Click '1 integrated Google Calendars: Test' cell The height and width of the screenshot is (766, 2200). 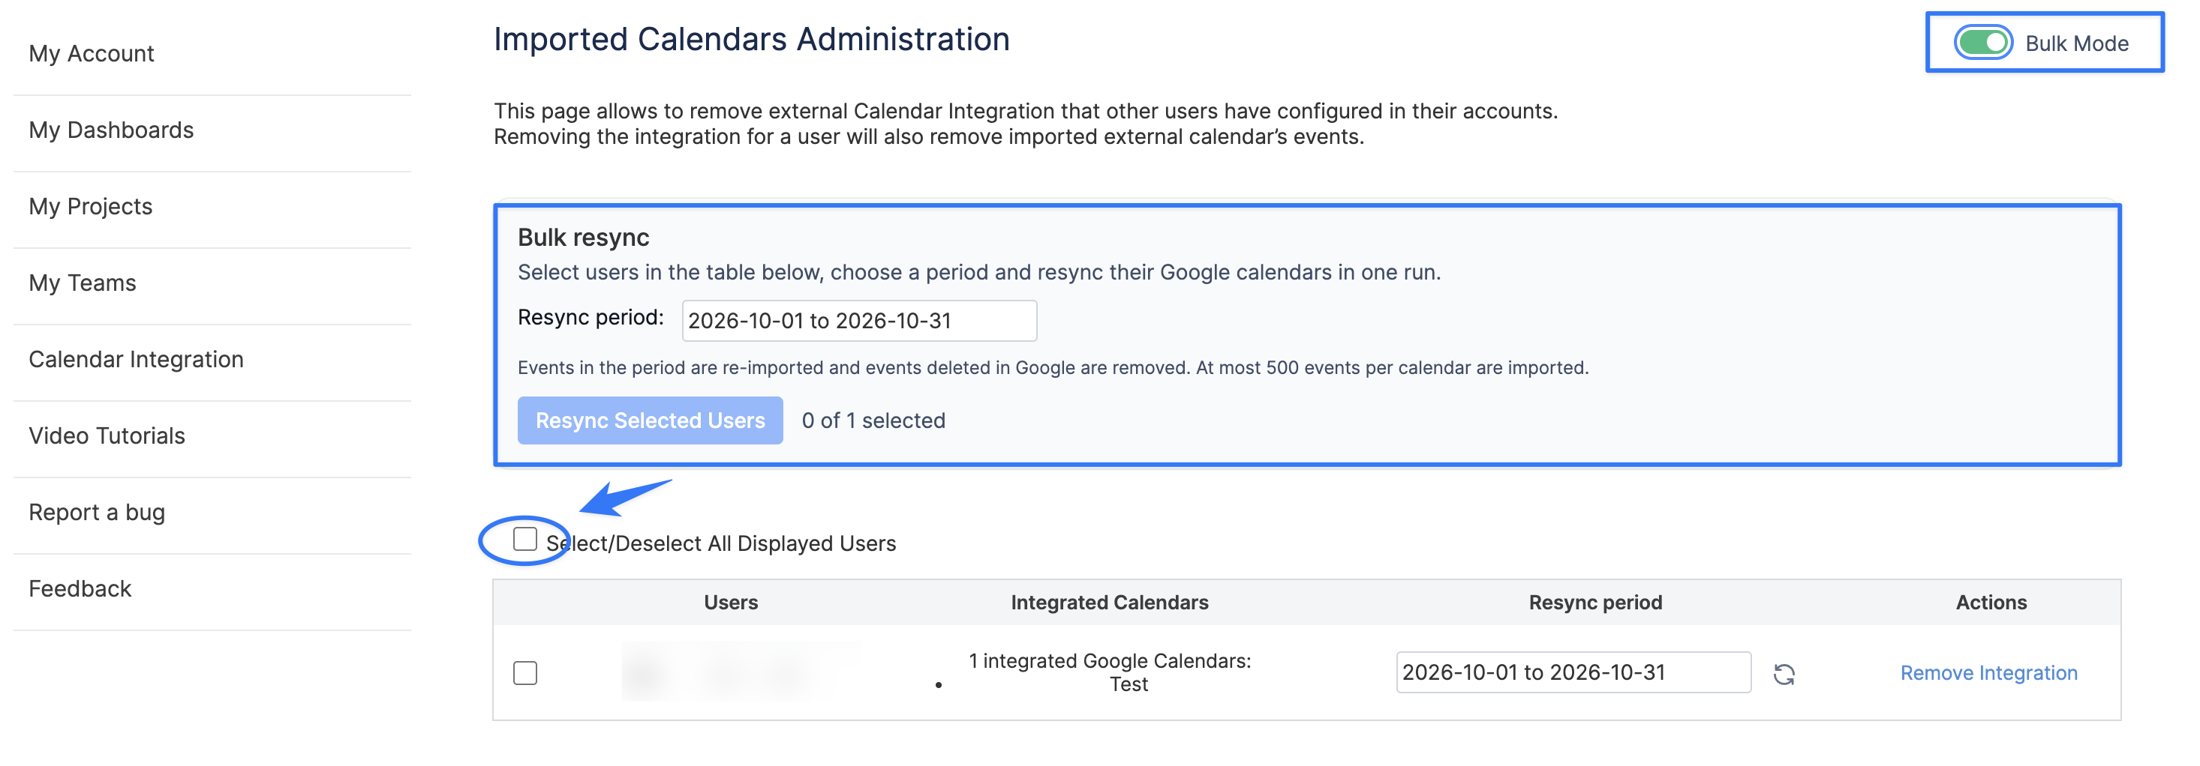1110,672
